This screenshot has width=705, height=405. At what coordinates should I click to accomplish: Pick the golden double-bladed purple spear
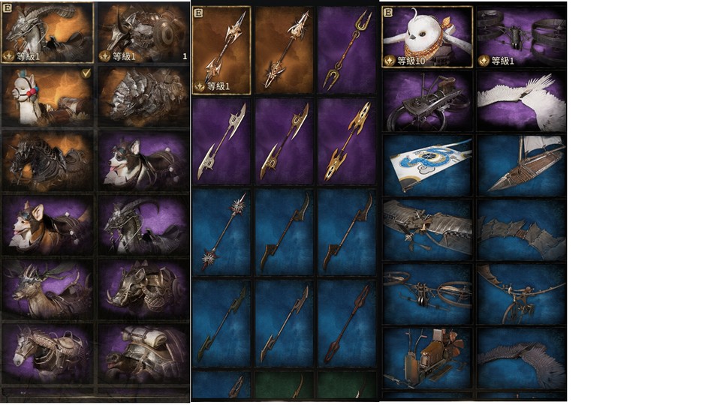347,141
